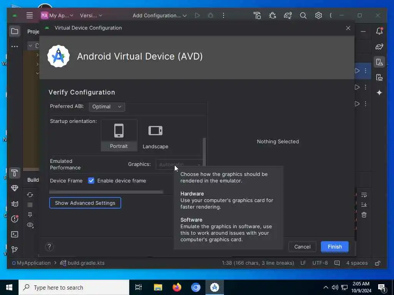The image size is (394, 295).
Task: Open the Add Configuration dropdown
Action: 160,15
